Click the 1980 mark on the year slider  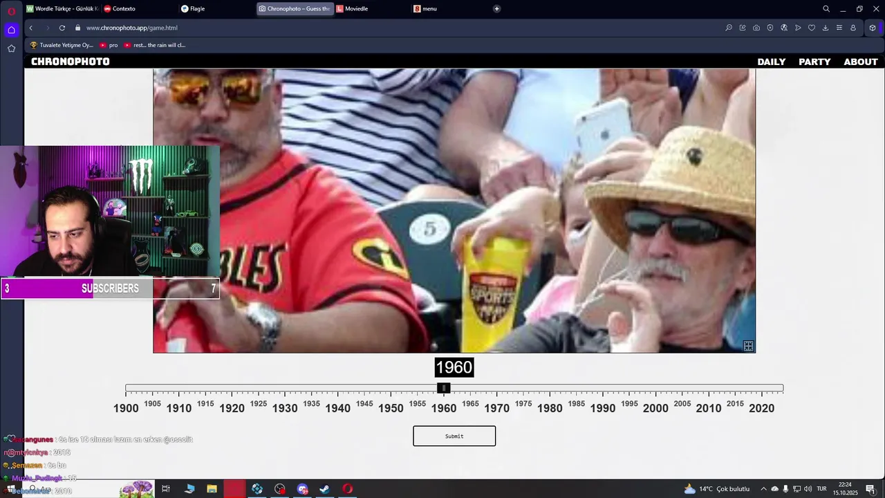point(550,408)
